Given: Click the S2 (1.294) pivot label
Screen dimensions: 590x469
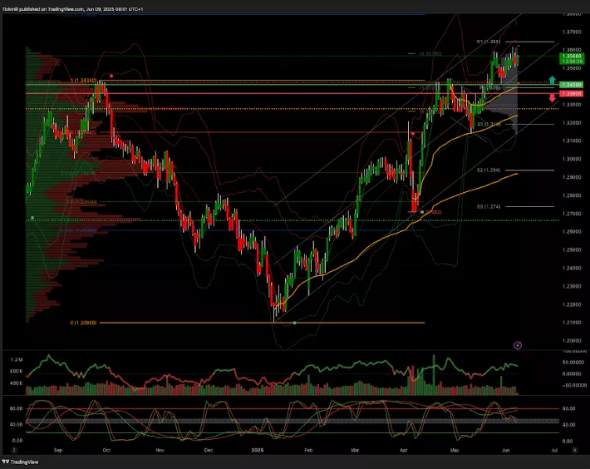Looking at the screenshot, I should coord(488,170).
